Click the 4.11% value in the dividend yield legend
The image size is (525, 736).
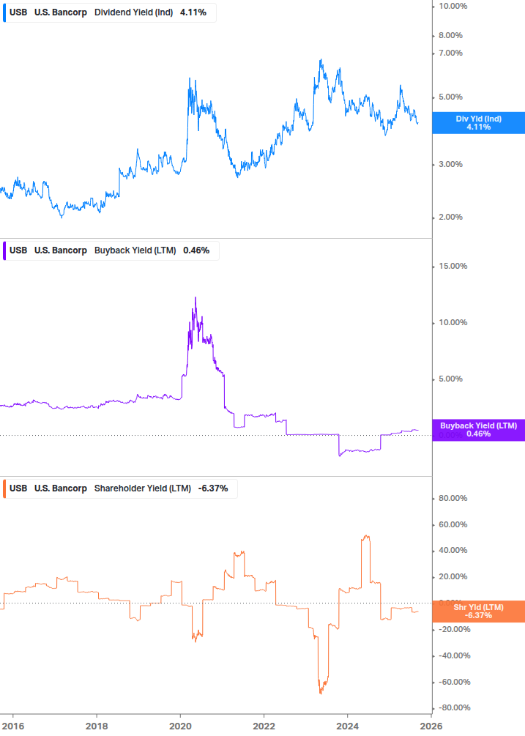[x=193, y=12]
